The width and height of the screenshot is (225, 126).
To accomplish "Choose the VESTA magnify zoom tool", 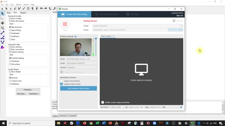I will [2, 28].
